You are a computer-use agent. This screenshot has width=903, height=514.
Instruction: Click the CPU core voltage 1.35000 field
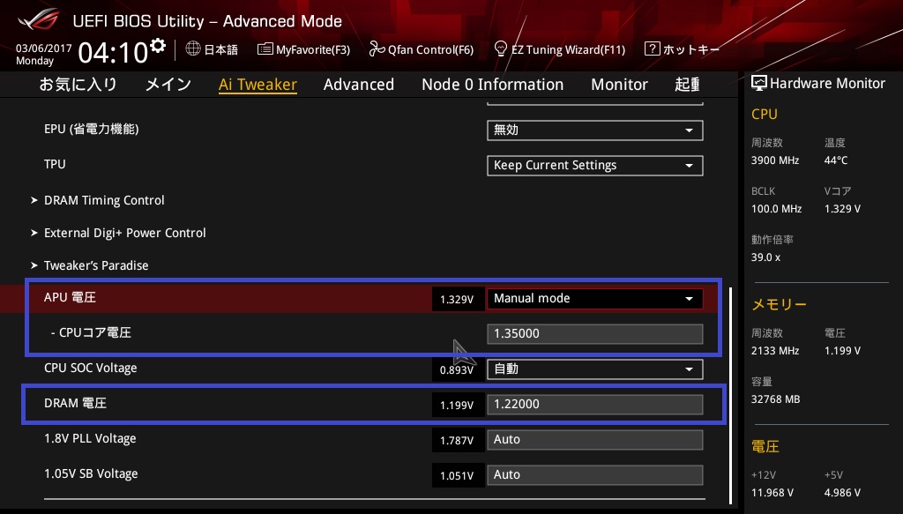point(595,334)
